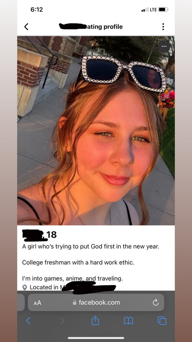Open the vertical three-dot menu in page header
The height and width of the screenshot is (342, 192).
point(163,27)
